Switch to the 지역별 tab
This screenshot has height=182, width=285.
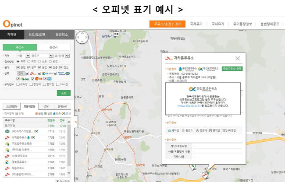(x=12, y=35)
